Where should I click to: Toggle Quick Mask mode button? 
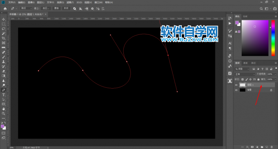(4, 133)
